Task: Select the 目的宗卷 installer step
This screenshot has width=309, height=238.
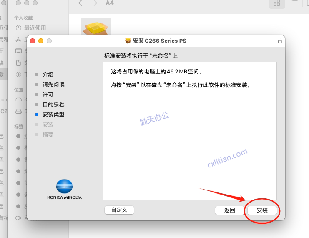Action: pyautogui.click(x=53, y=104)
